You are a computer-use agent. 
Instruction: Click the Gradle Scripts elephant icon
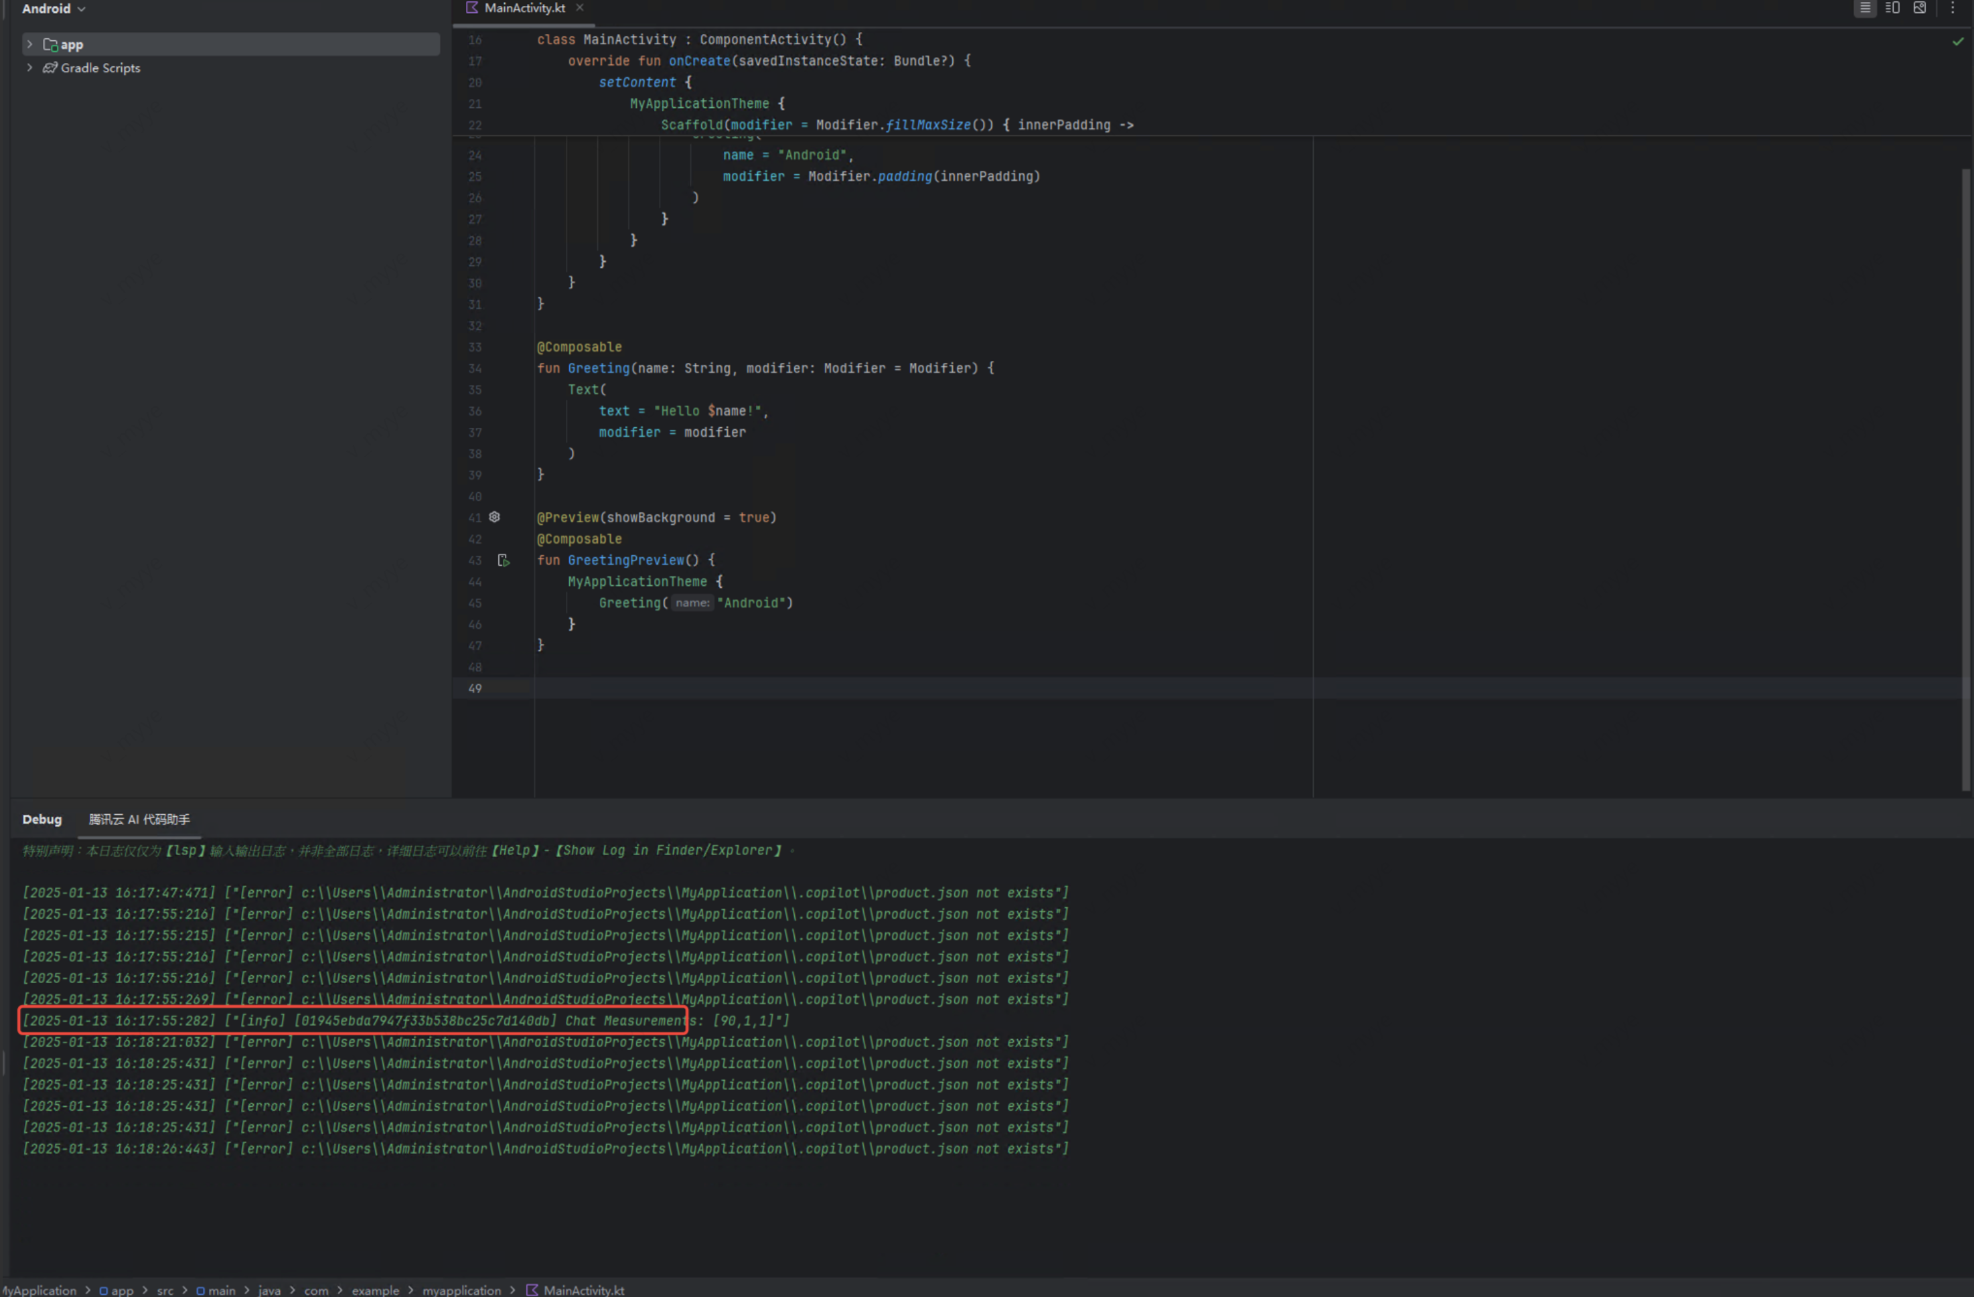click(x=51, y=68)
